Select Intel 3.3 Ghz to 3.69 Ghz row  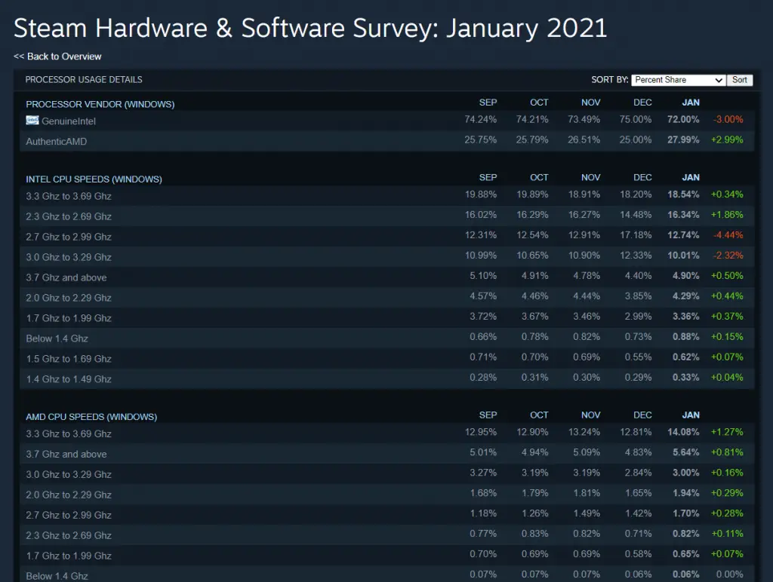[x=387, y=195]
